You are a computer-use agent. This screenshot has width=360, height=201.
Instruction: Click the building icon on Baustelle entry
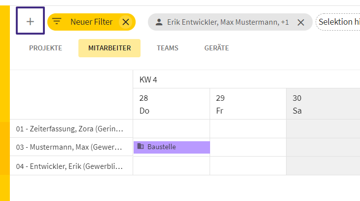click(141, 146)
